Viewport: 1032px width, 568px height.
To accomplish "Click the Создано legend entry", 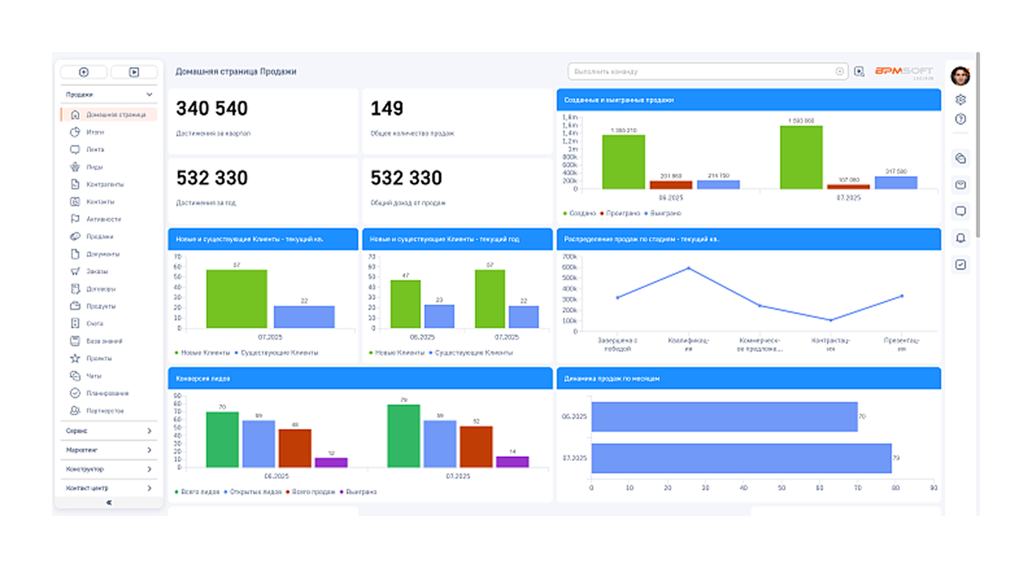I will [x=580, y=213].
